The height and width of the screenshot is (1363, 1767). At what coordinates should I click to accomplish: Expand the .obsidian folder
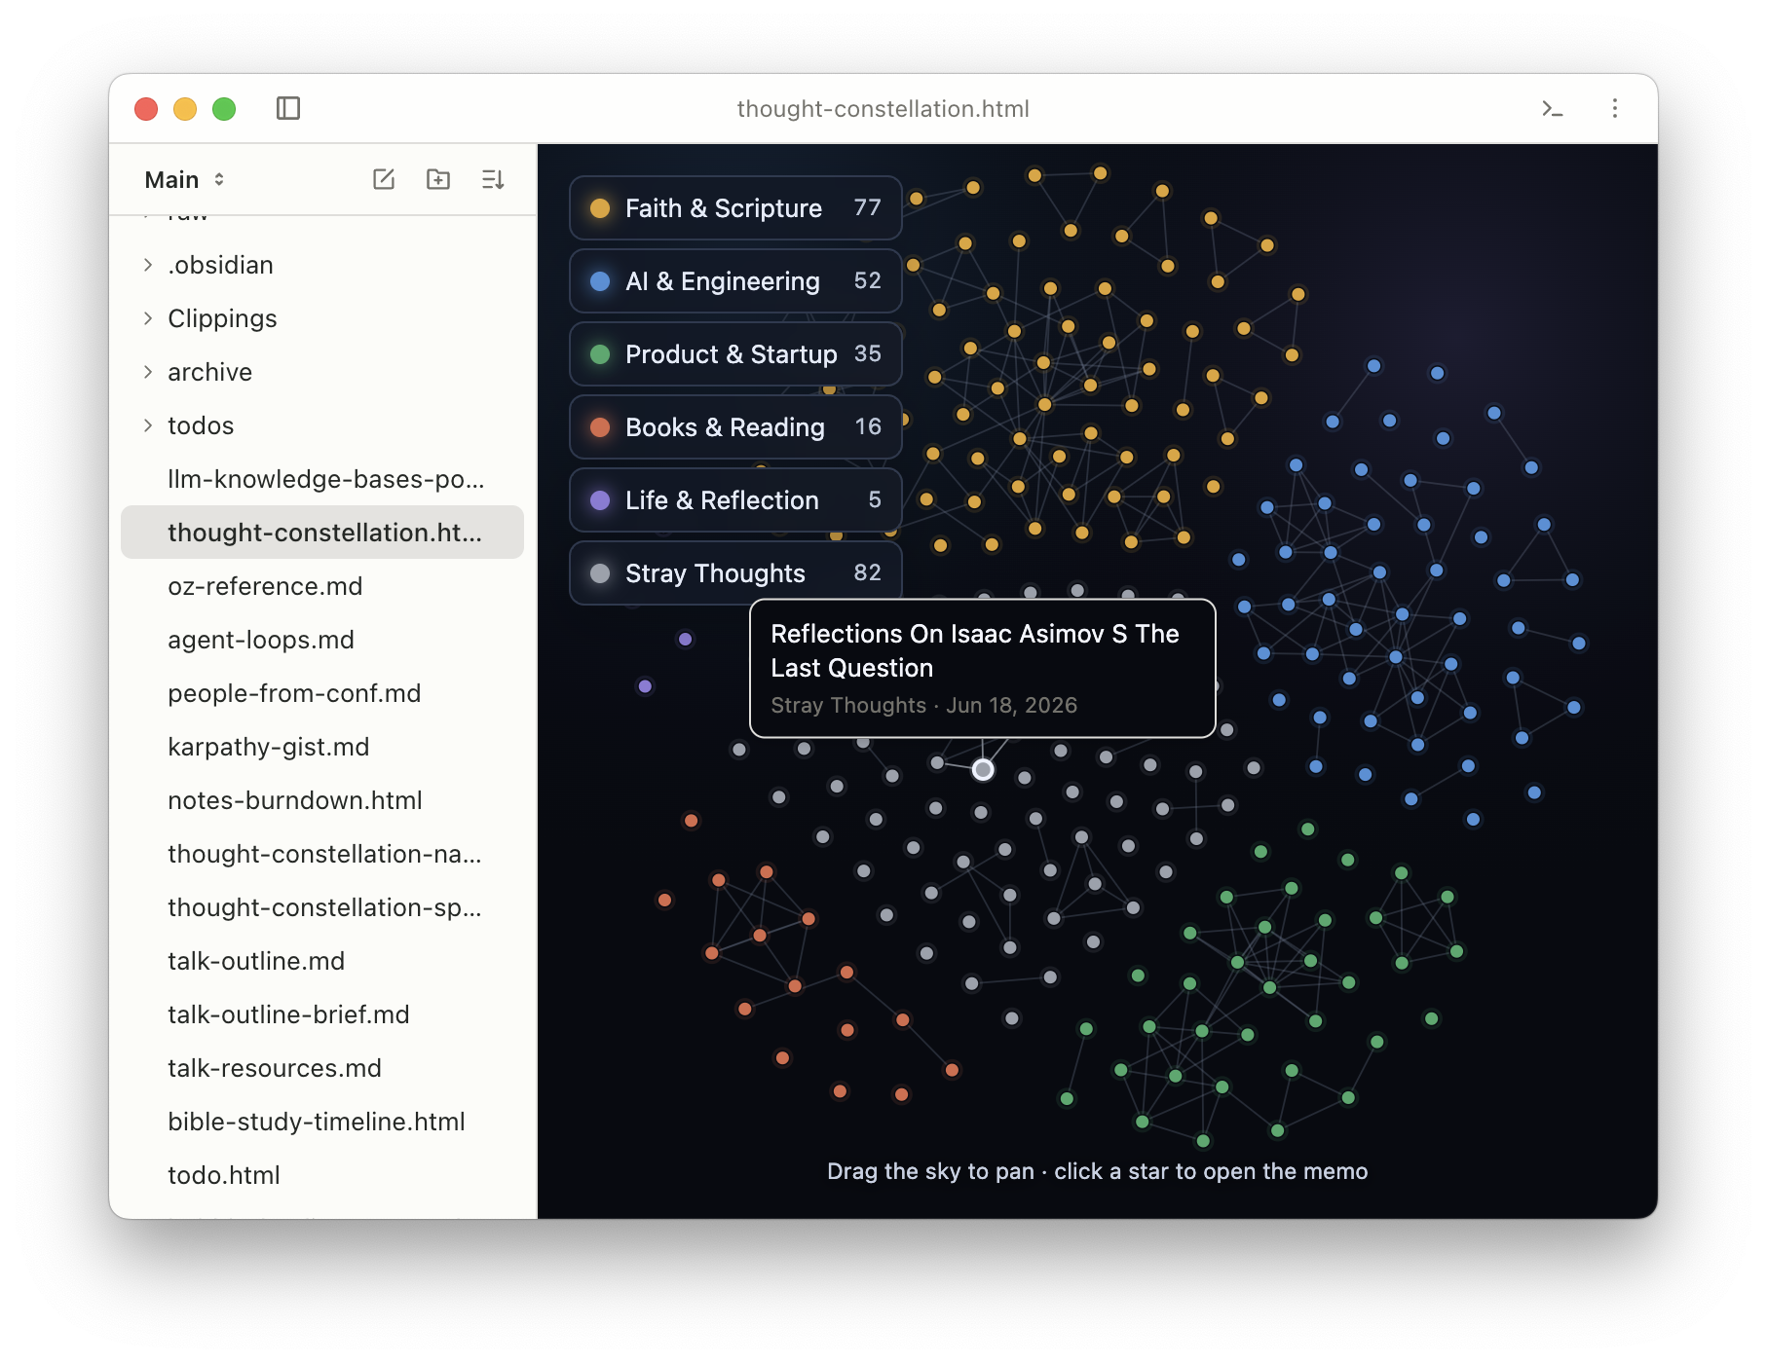pos(322,265)
